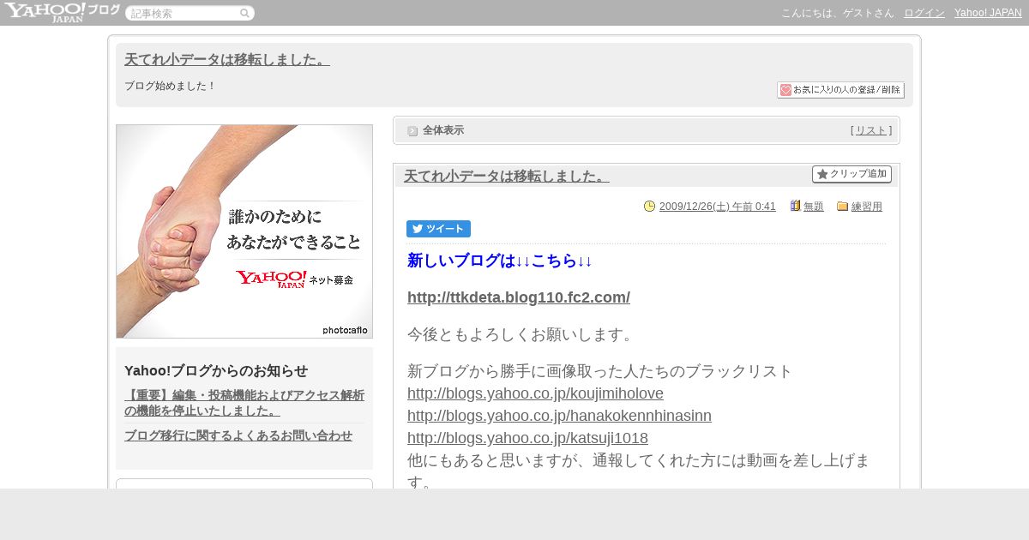This screenshot has width=1029, height=540.
Task: Click the text 新しいブログは↓↓こちら↓↓
Action: coord(500,261)
